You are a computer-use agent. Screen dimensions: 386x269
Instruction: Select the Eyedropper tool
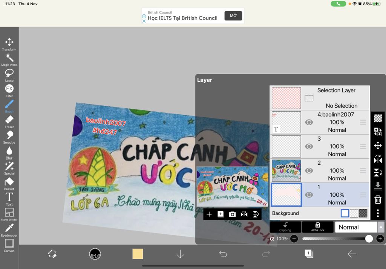click(9, 230)
